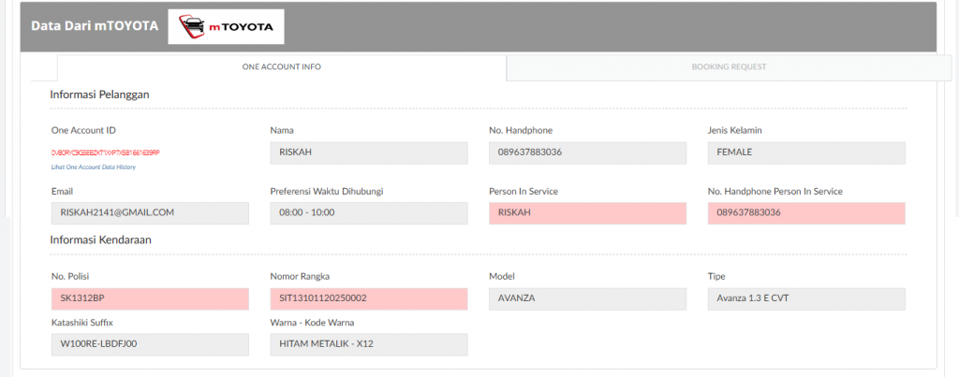The image size is (959, 377).
Task: Click the Informasi Kendaraan section heading
Action: click(100, 239)
